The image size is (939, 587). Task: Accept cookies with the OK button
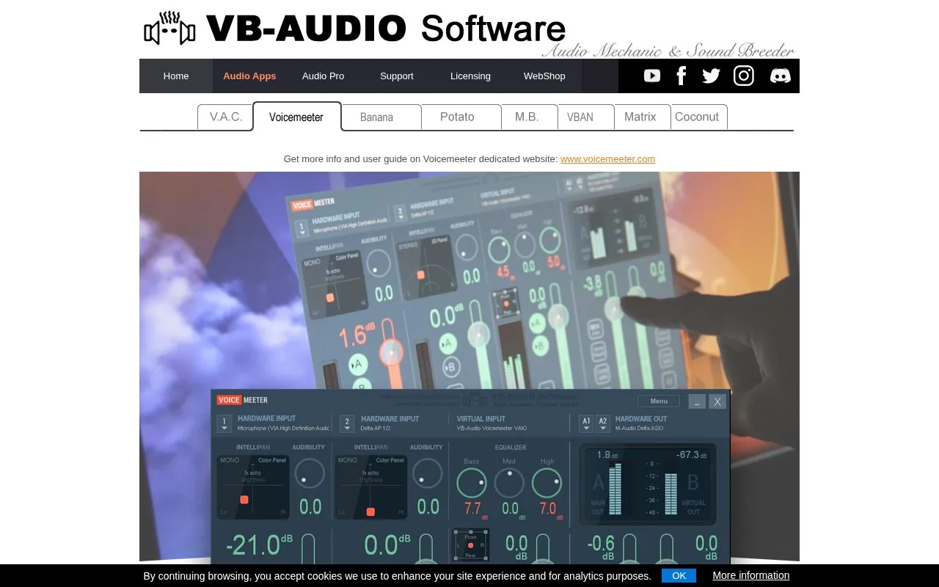point(679,575)
